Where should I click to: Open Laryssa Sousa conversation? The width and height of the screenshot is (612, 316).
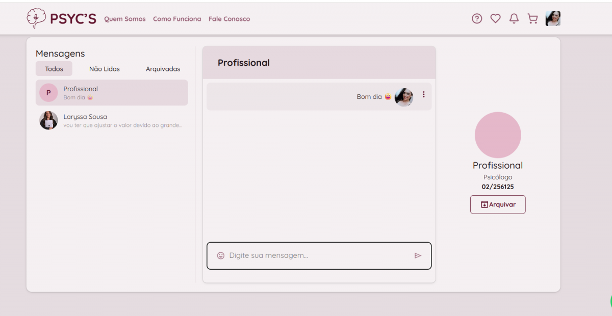coord(112,120)
